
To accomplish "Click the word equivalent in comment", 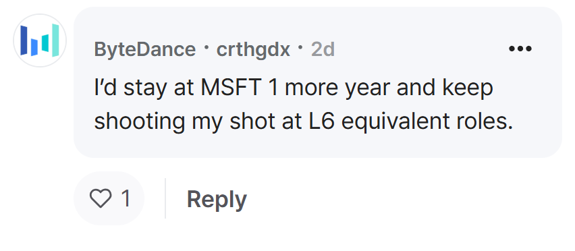I will pos(395,123).
